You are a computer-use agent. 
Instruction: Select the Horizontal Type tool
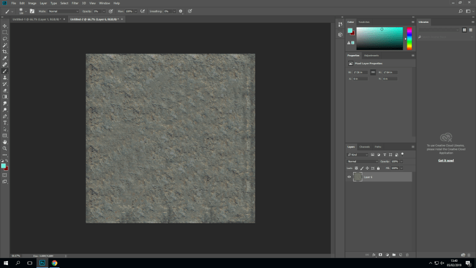pos(5,123)
